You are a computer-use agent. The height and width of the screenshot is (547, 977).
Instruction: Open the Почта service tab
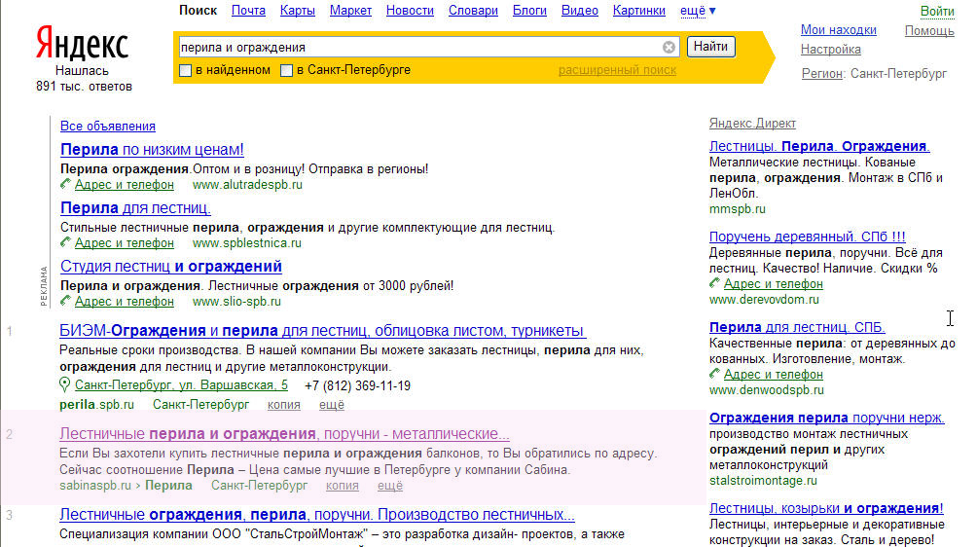click(248, 11)
